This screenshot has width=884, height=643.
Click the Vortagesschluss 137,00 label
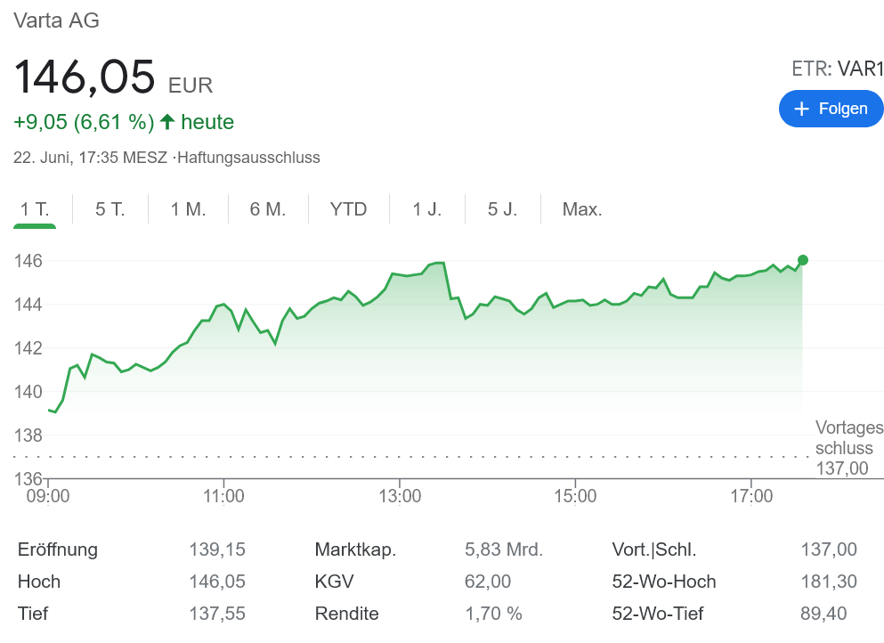[848, 448]
